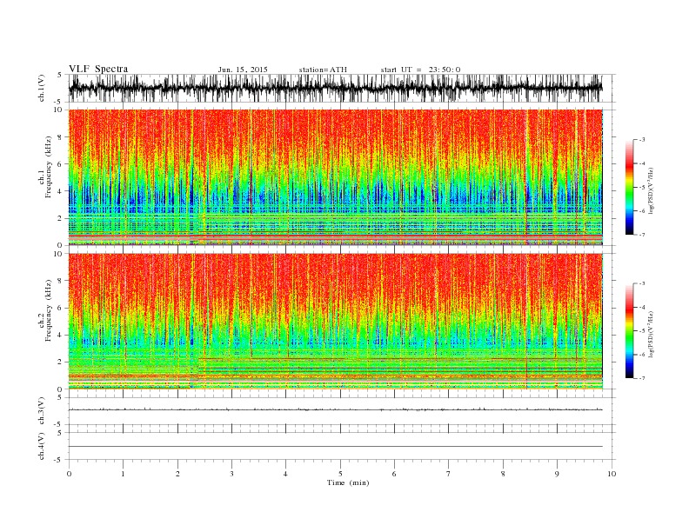Click the ch.3 voltage trace line

pyautogui.click(x=336, y=409)
